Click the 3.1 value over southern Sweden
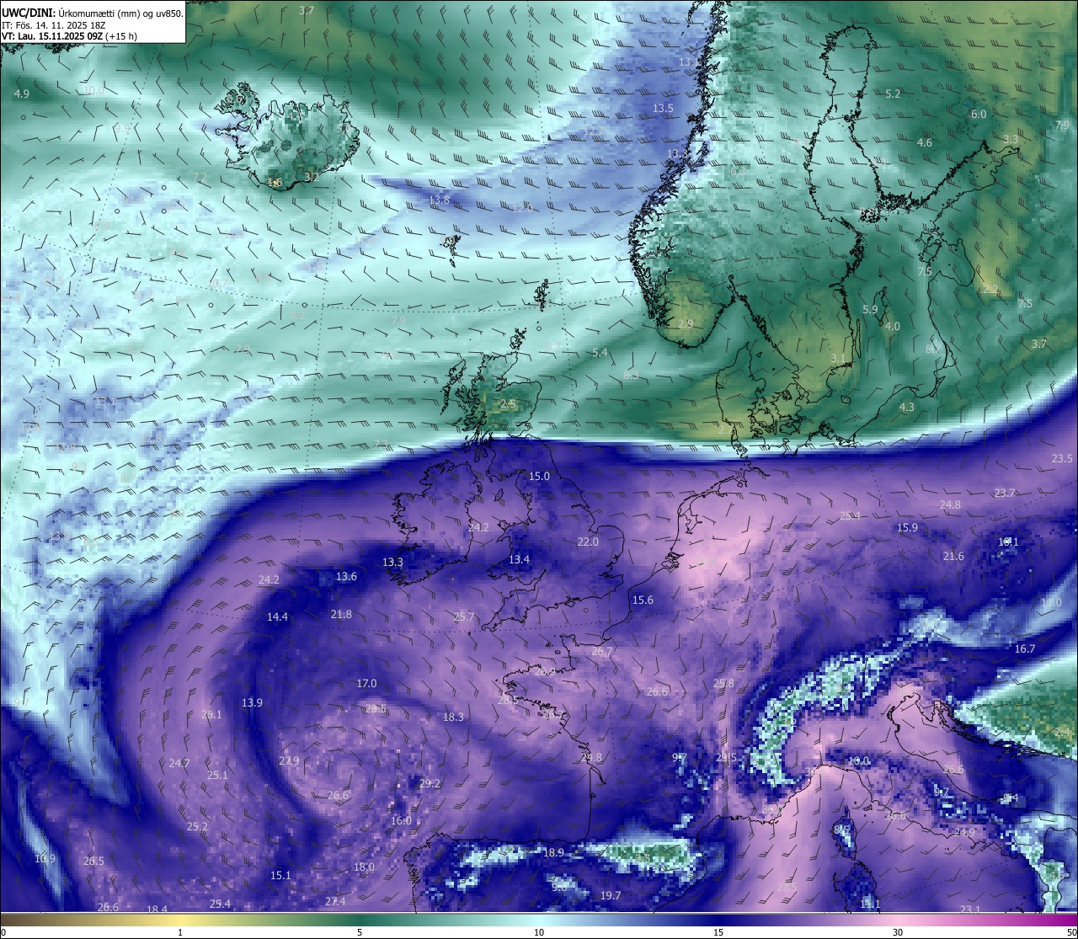 click(838, 358)
